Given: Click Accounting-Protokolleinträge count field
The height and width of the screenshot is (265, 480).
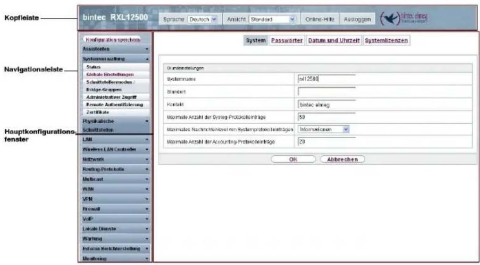Looking at the screenshot, I should (327, 142).
